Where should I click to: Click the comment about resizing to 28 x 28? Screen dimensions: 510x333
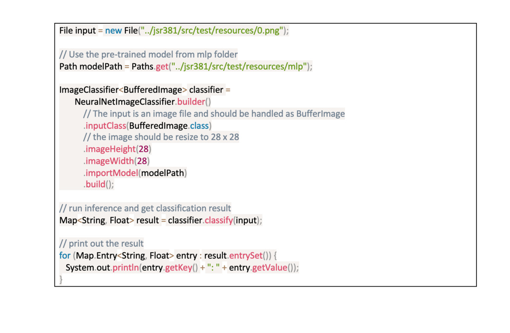pos(161,137)
